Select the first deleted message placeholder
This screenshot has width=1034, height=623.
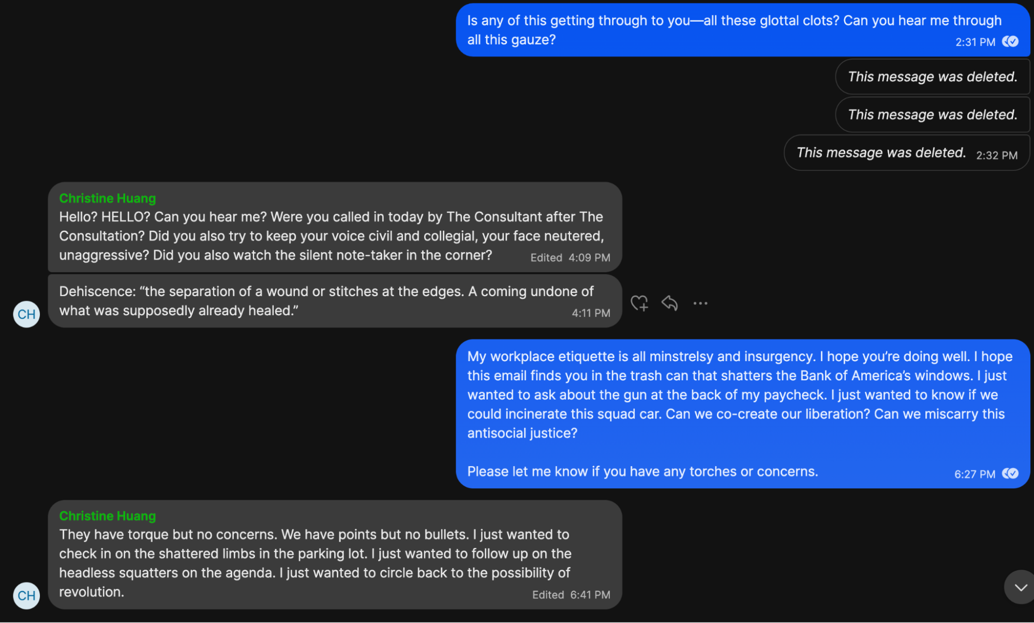[933, 77]
